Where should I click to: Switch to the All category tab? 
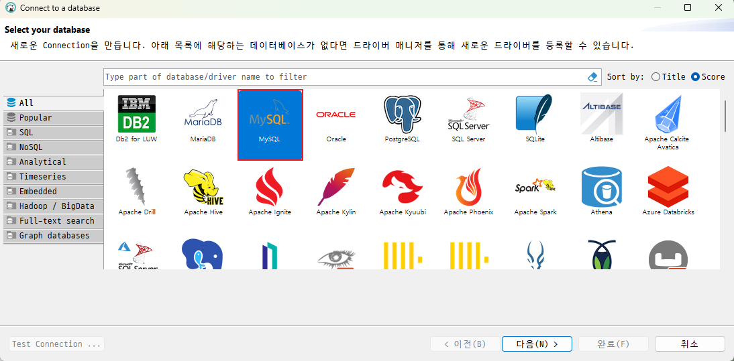tap(54, 103)
